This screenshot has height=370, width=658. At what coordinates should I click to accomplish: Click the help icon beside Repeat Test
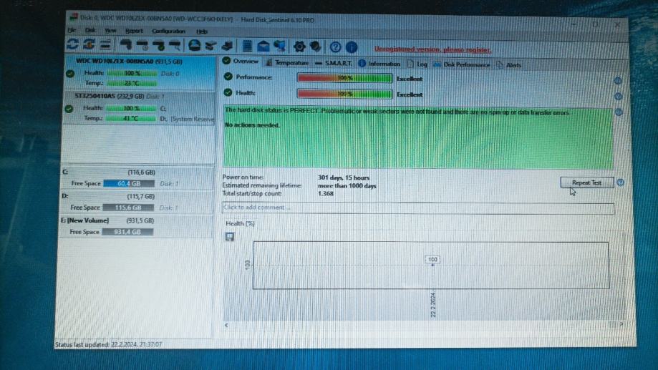pos(621,182)
